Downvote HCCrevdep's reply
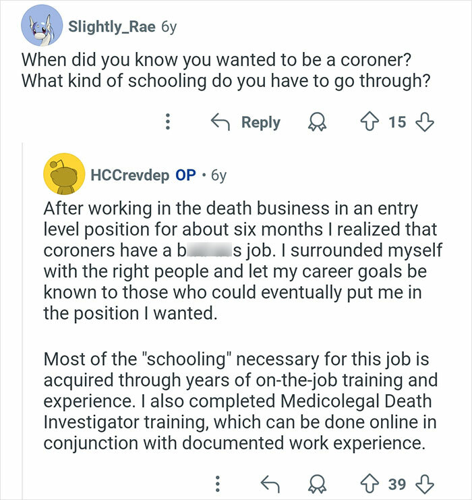This screenshot has width=472, height=500. coord(424,484)
